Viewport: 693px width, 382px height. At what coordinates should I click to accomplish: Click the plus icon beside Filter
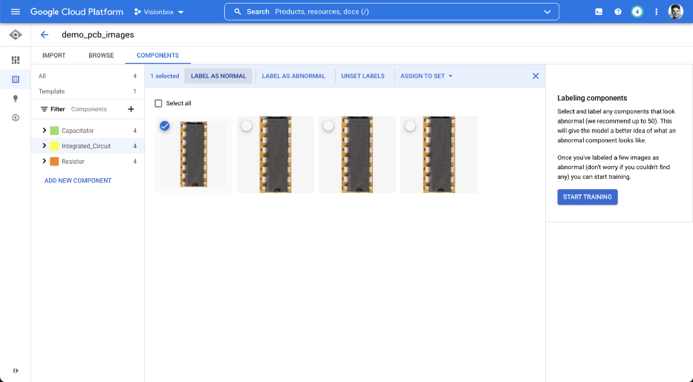point(131,109)
